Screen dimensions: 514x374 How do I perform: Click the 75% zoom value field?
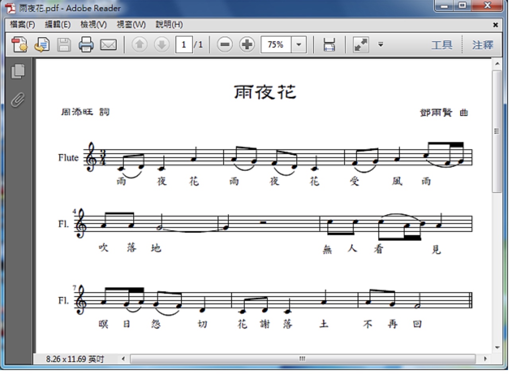click(x=276, y=44)
